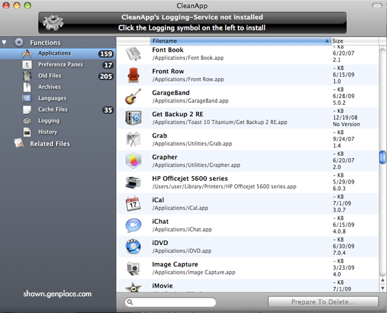Click the /Applications/Utilities/Grab.app path

tap(192, 143)
